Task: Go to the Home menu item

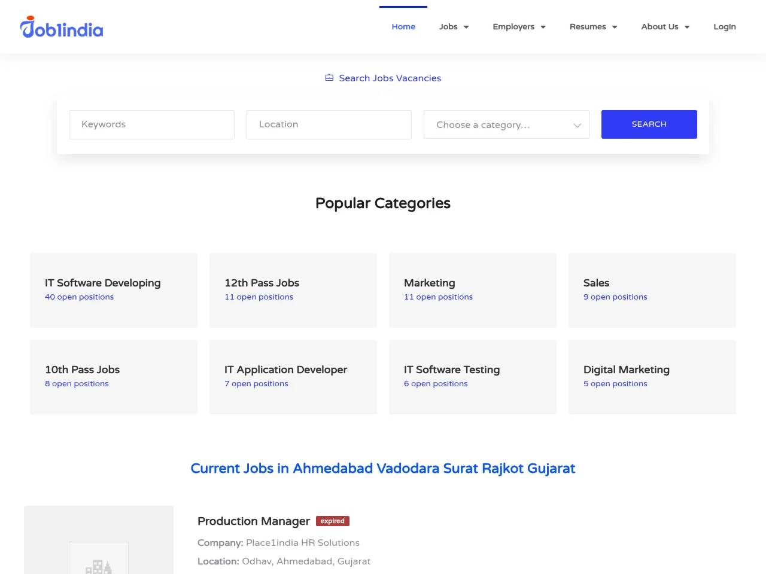Action: (x=403, y=27)
